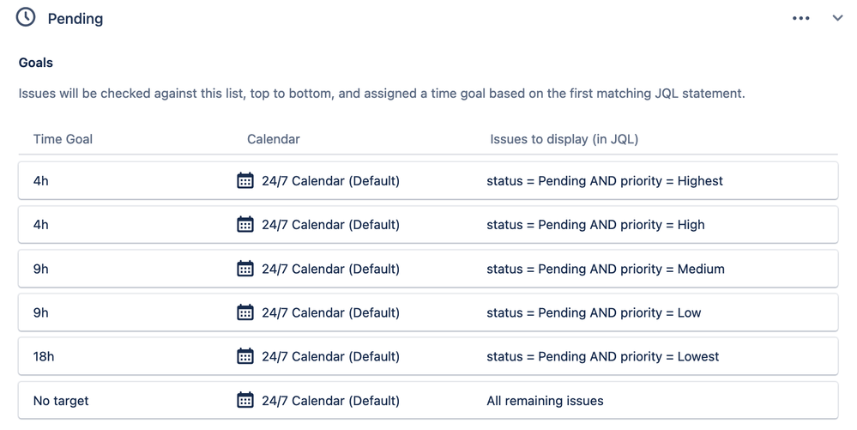Click calendar icon in High priority row
857x430 pixels.
(x=244, y=224)
